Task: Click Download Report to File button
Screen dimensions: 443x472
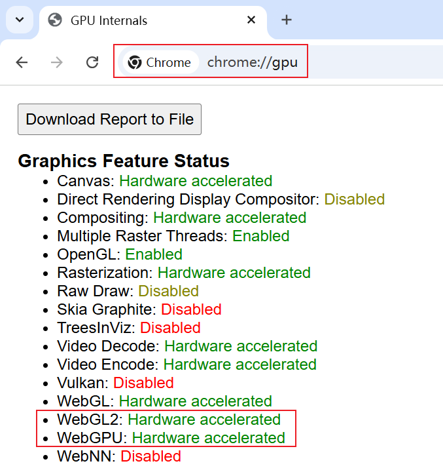Action: point(110,119)
